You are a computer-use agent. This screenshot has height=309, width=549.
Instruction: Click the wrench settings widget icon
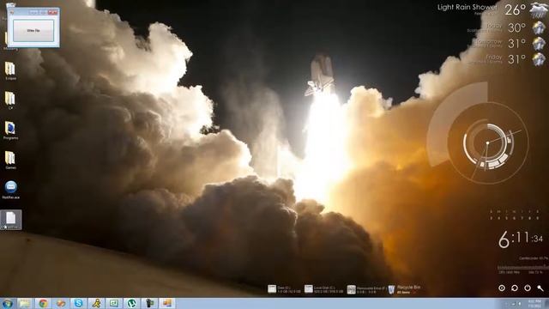(x=540, y=288)
